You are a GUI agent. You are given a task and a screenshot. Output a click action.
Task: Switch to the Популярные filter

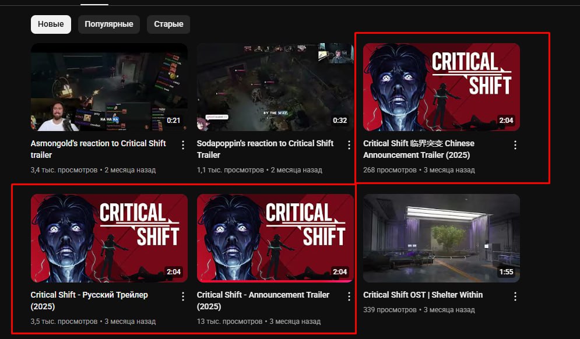tap(109, 24)
